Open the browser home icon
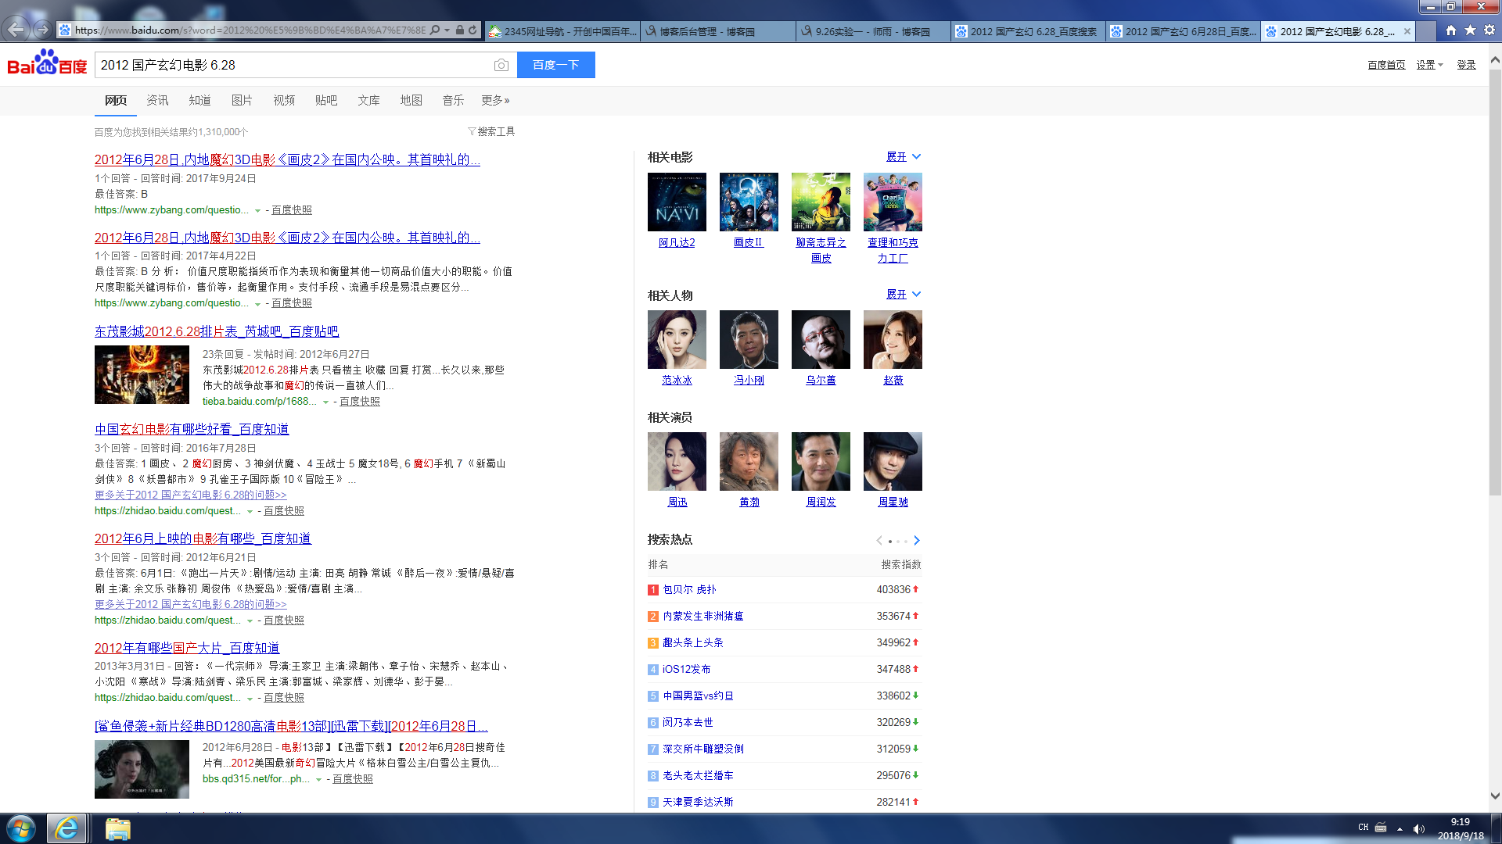Image resolution: width=1502 pixels, height=844 pixels. point(1450,30)
